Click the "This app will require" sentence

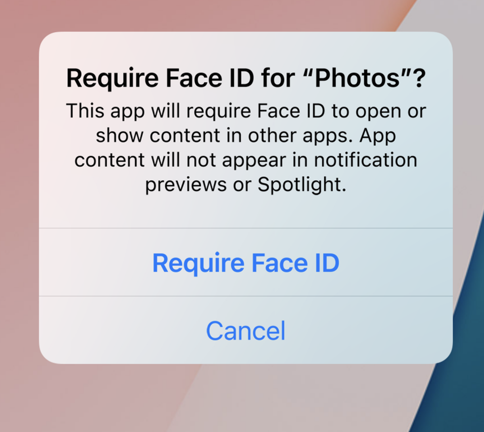coord(159,112)
